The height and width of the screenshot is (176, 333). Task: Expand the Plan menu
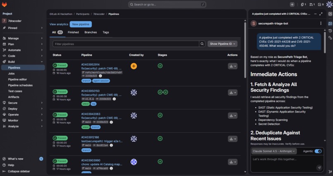(23, 44)
